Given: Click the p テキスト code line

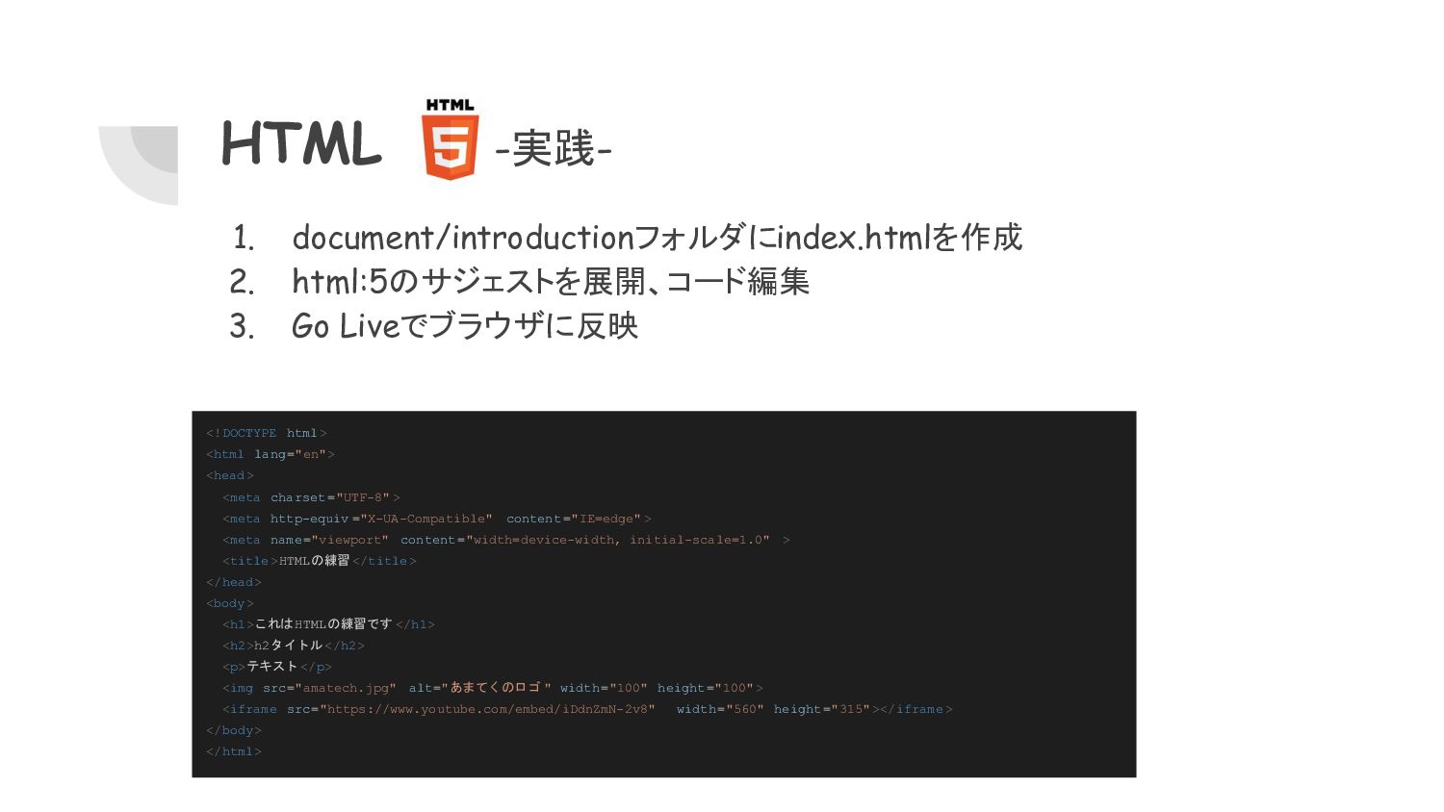Looking at the screenshot, I should click(277, 667).
